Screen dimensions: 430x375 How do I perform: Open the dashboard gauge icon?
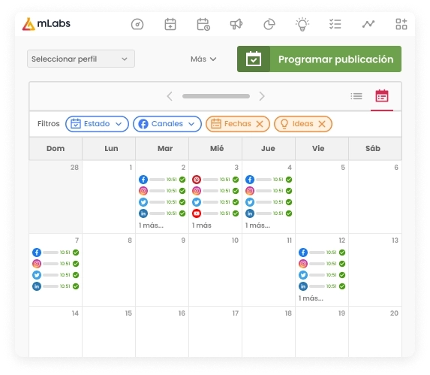pyautogui.click(x=137, y=24)
